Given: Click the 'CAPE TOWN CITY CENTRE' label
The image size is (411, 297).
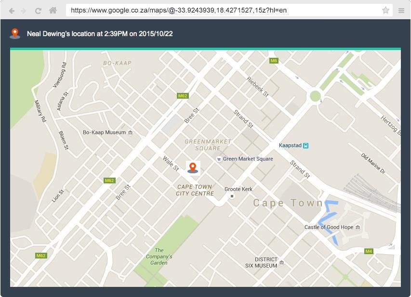Looking at the screenshot, I should [195, 190].
